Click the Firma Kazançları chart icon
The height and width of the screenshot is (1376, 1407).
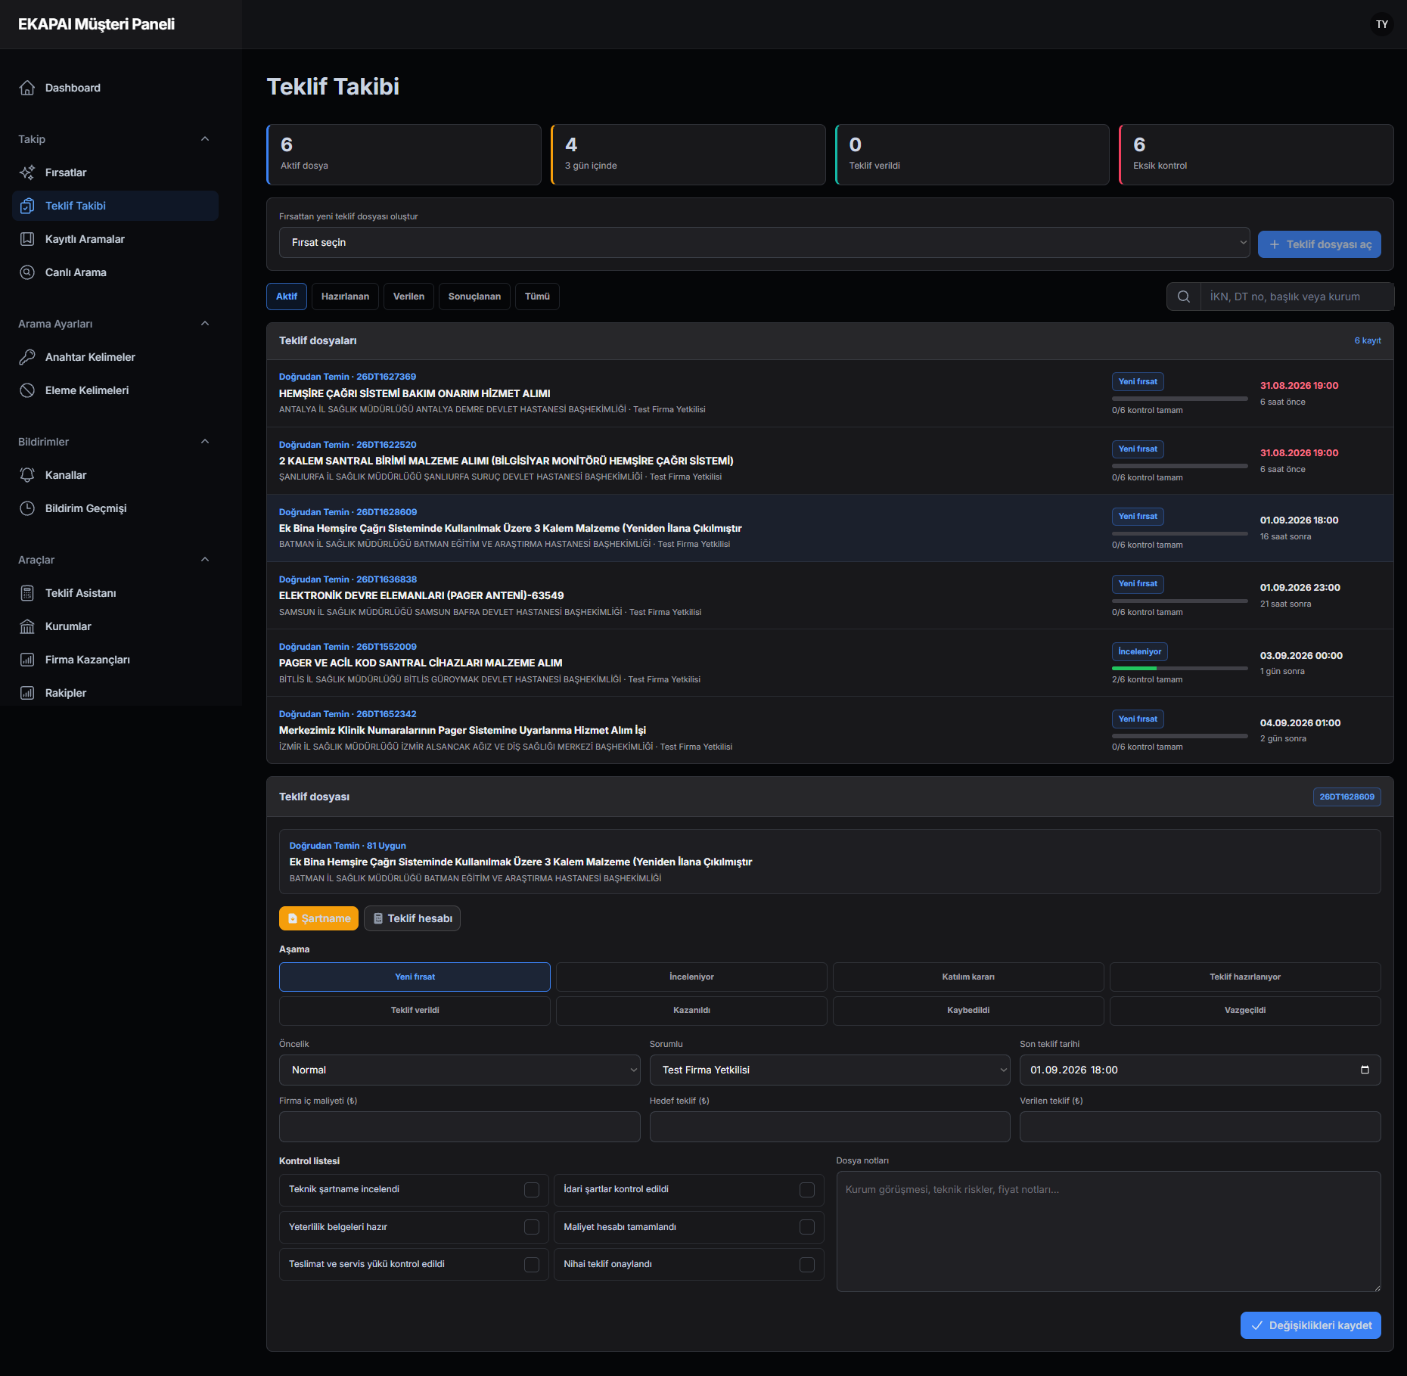(27, 660)
